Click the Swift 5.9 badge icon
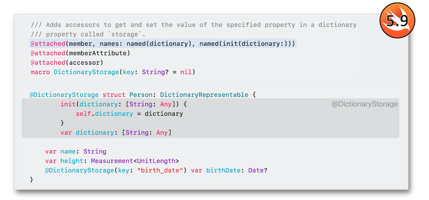 click(x=397, y=20)
